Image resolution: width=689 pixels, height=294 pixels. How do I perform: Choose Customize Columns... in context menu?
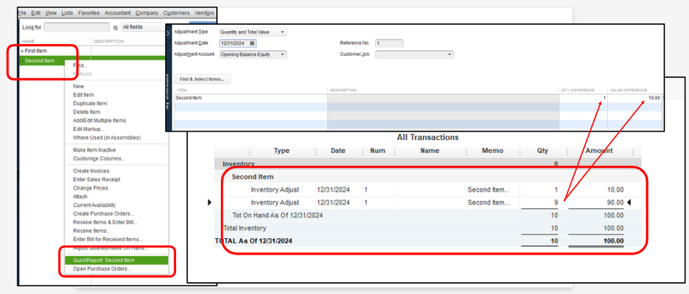tap(99, 159)
